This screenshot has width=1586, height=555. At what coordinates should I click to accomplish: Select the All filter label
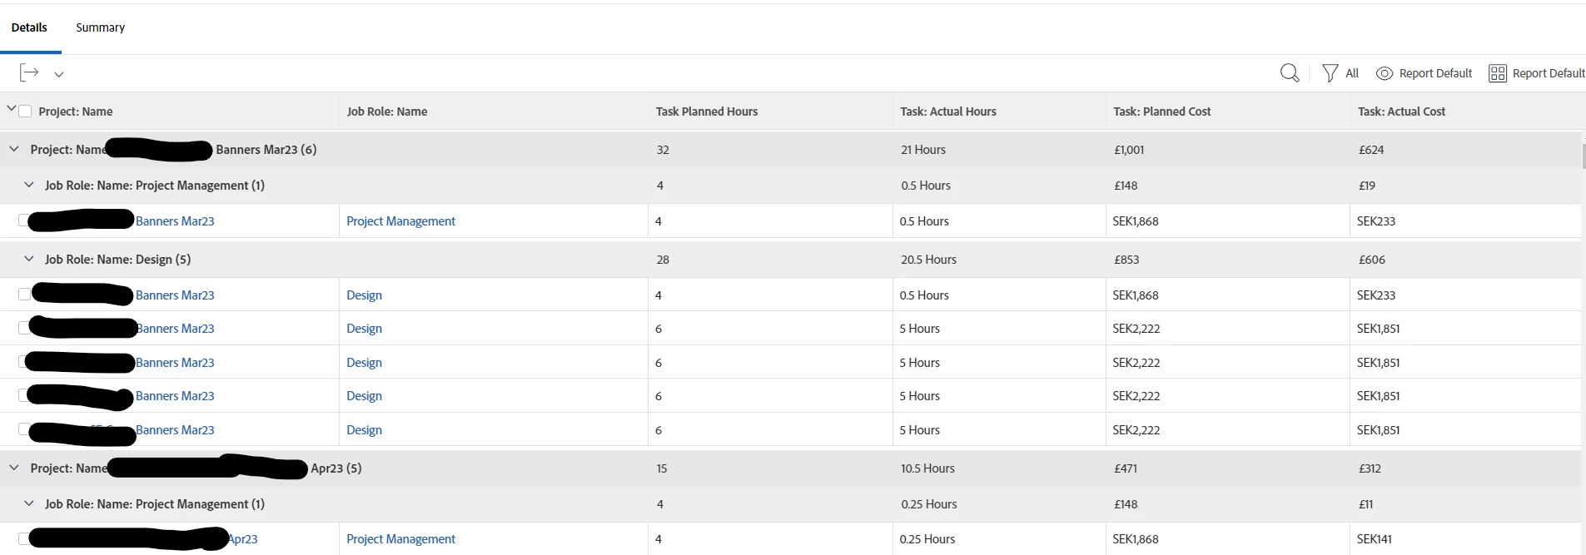(x=1352, y=73)
